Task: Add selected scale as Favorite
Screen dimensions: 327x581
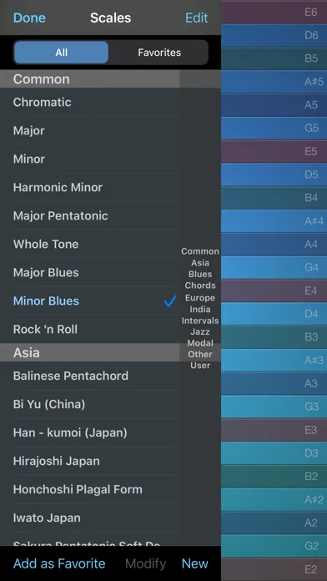Action: [59, 563]
